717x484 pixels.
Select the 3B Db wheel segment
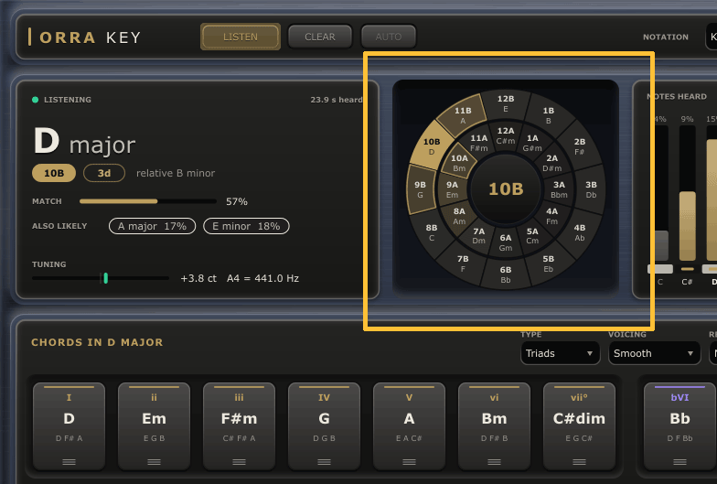(591, 189)
